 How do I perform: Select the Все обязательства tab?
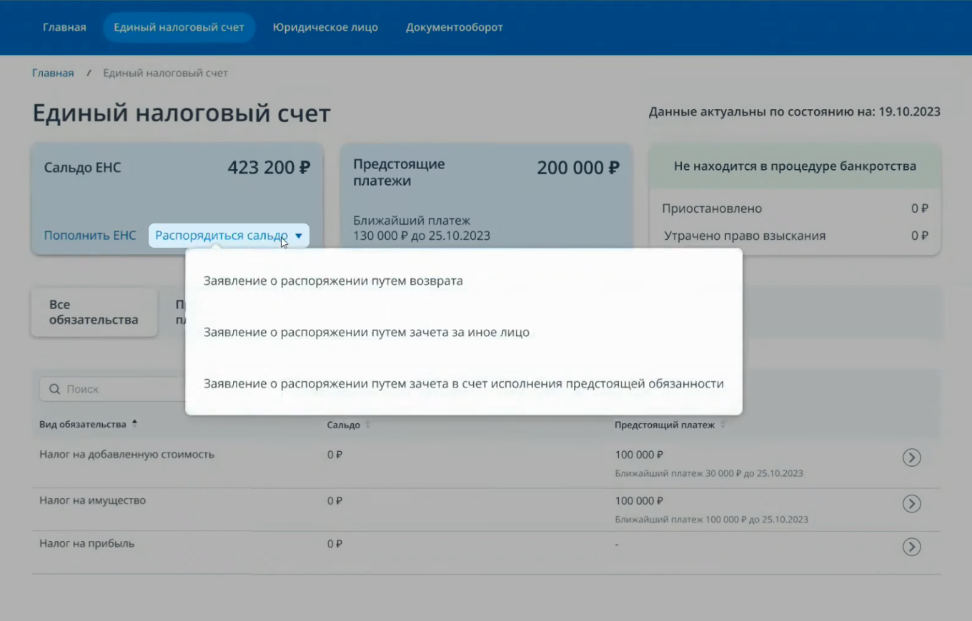click(x=94, y=312)
